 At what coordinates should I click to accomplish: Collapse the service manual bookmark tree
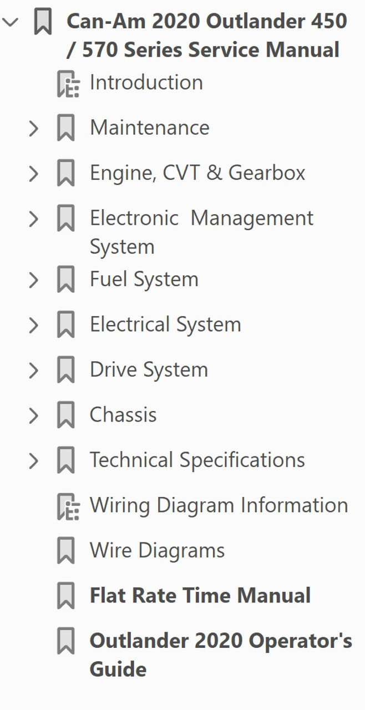pyautogui.click(x=11, y=22)
